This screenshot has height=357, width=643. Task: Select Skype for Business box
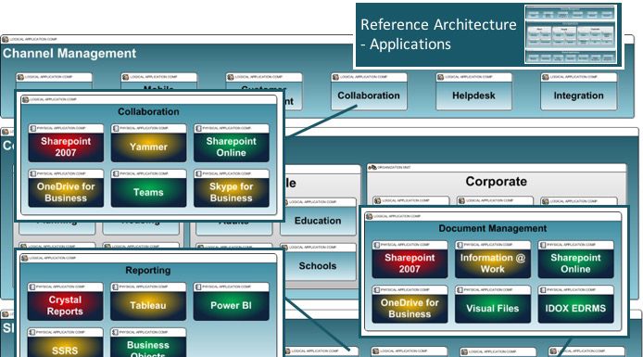(232, 188)
